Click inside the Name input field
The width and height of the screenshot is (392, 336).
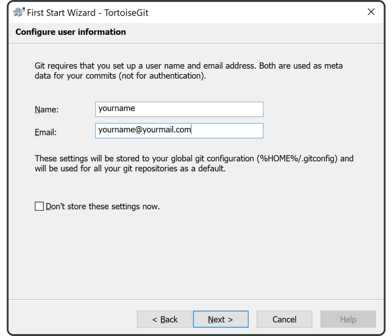pos(179,109)
